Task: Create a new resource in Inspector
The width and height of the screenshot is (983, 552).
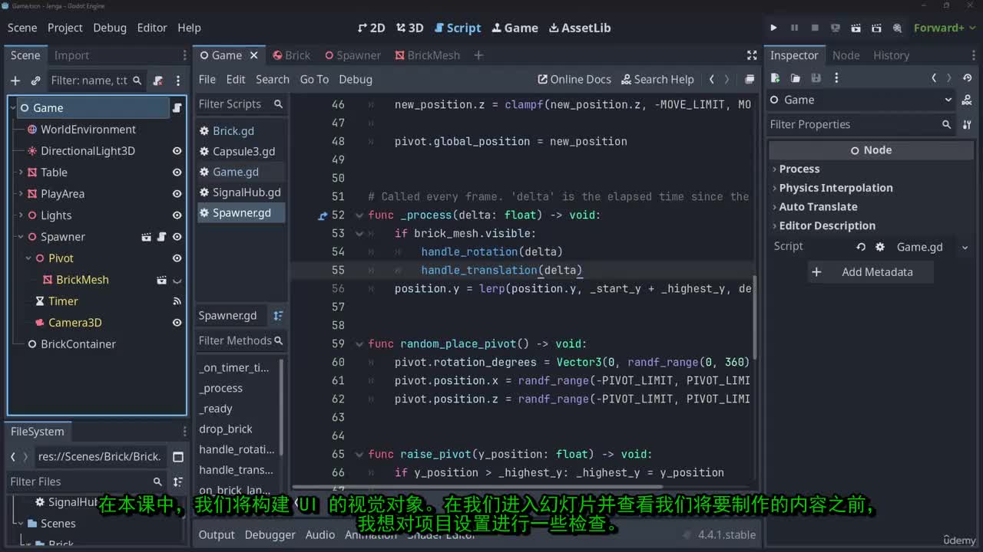Action: point(776,78)
